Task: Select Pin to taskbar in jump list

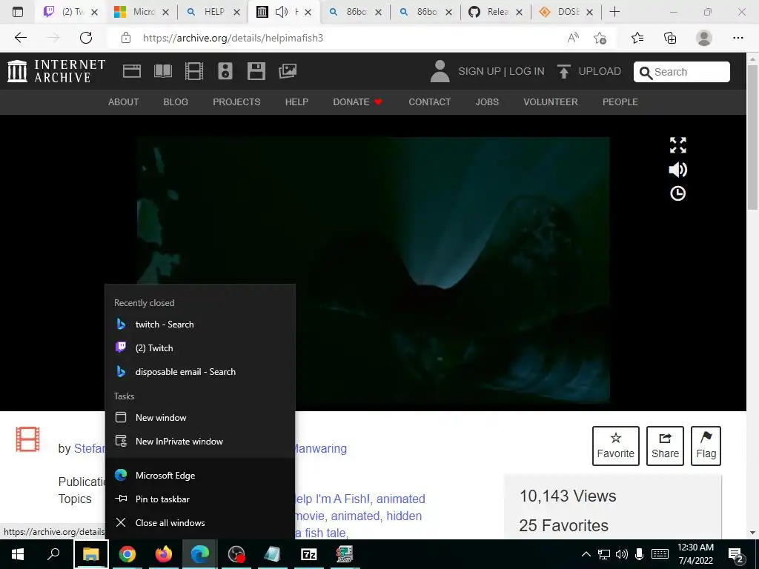Action: pyautogui.click(x=200, y=499)
